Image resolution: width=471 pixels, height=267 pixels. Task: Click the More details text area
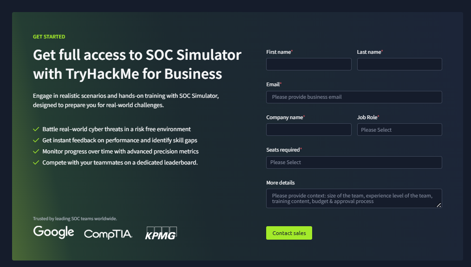pos(354,198)
